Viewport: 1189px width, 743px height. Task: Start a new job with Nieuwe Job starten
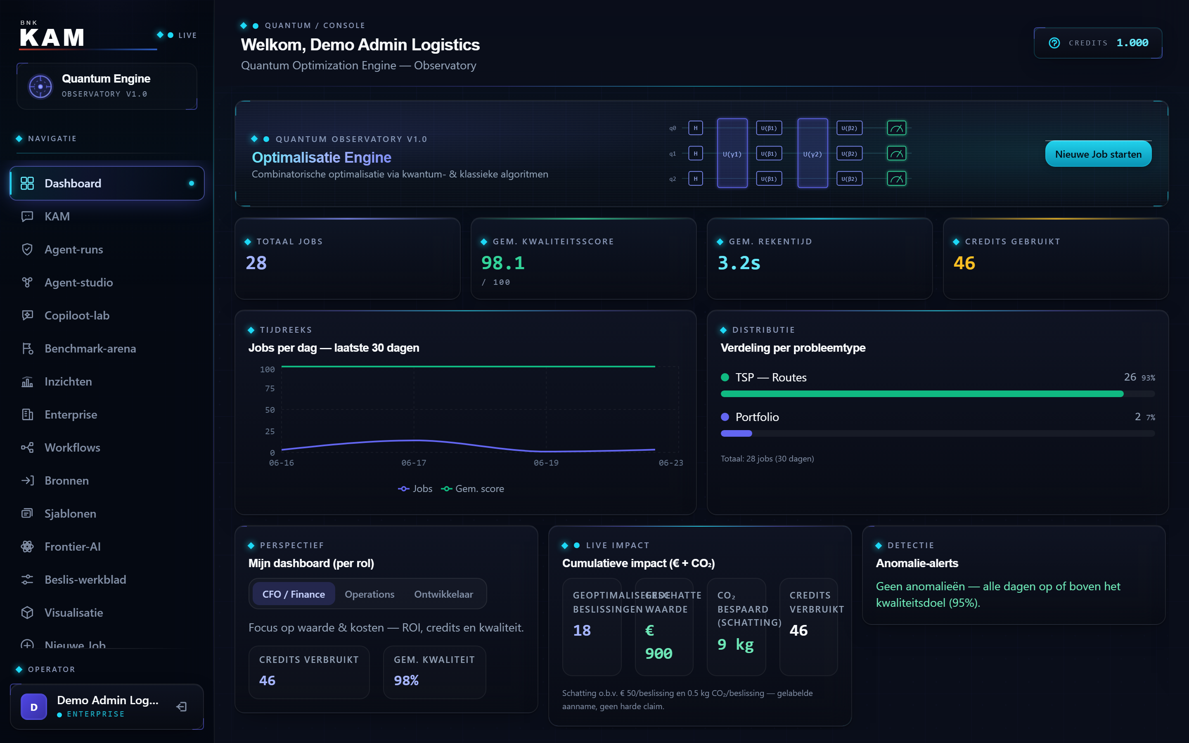1098,154
